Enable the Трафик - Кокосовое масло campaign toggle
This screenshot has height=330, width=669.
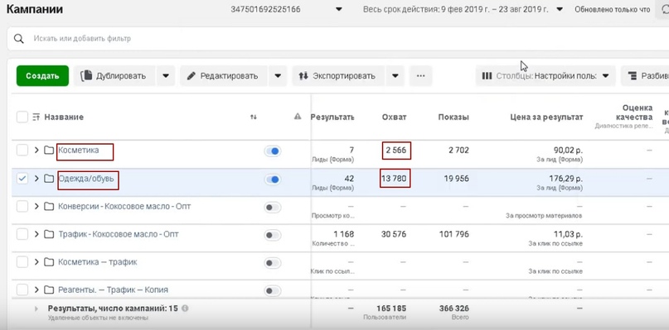pos(273,235)
